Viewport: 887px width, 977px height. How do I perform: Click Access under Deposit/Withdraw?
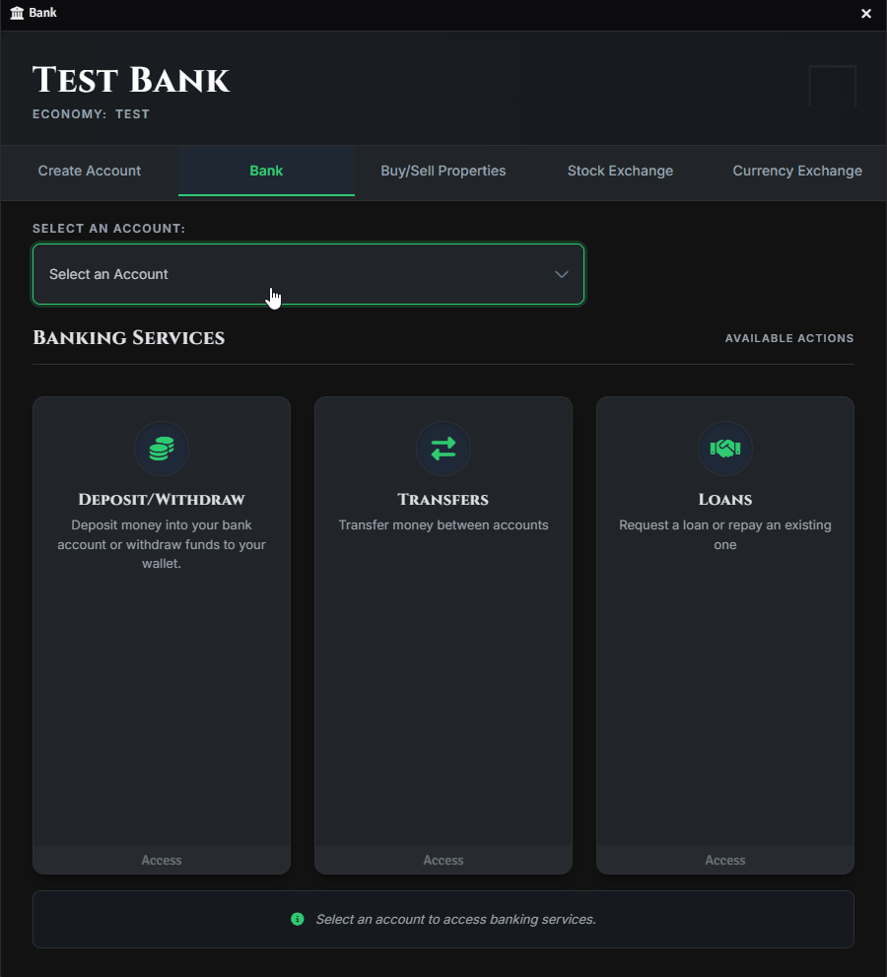[x=162, y=860]
